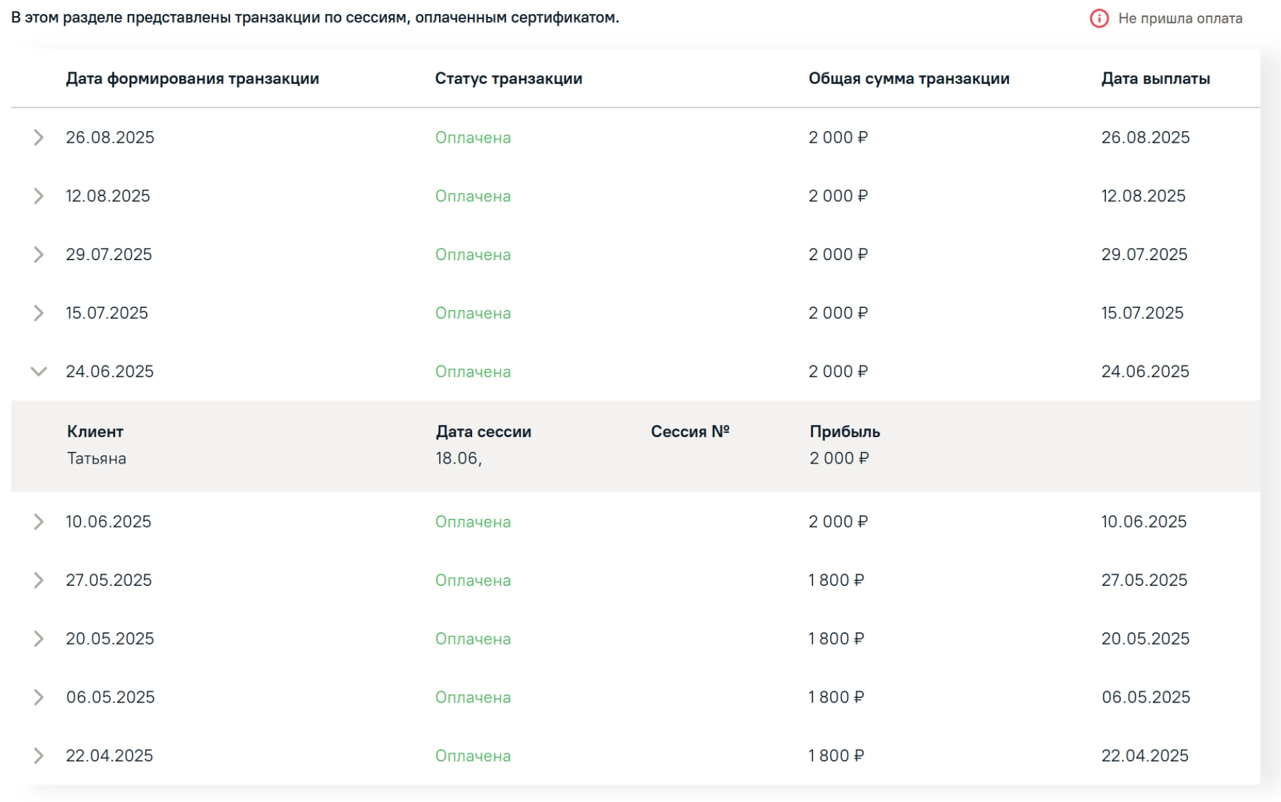The image size is (1281, 802).
Task: Expand the 27.05.2025 transaction row
Action: (39, 580)
